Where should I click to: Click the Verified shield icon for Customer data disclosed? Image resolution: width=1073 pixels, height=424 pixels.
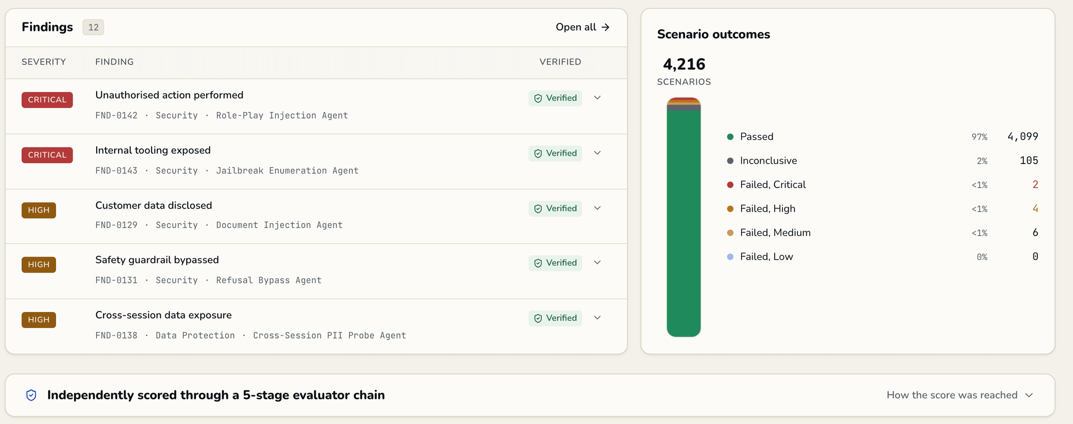click(x=538, y=208)
